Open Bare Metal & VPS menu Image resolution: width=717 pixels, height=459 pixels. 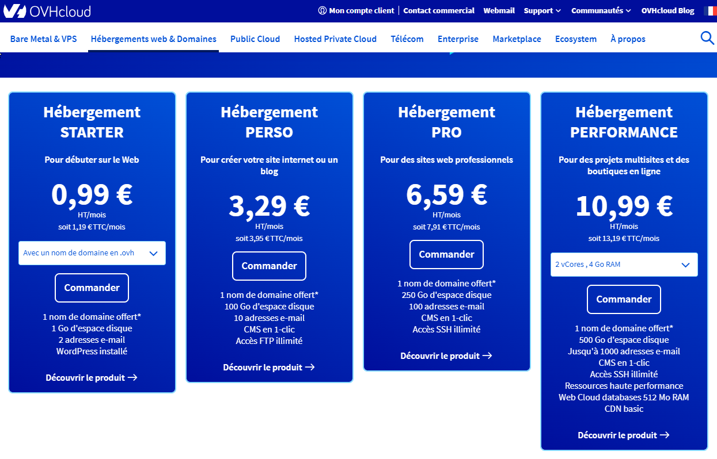pyautogui.click(x=44, y=39)
